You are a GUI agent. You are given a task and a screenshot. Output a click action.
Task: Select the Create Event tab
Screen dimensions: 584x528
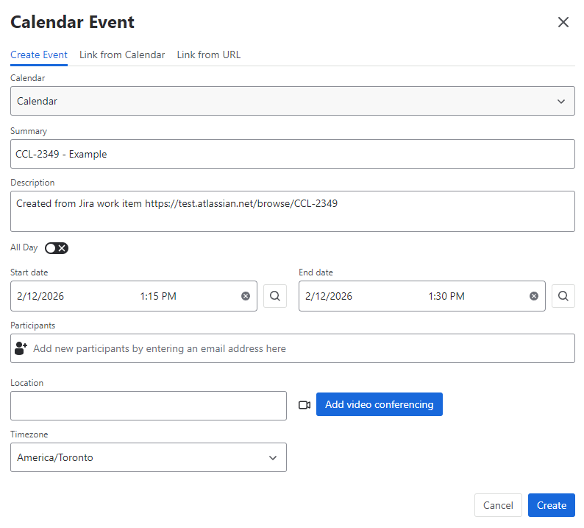click(39, 54)
